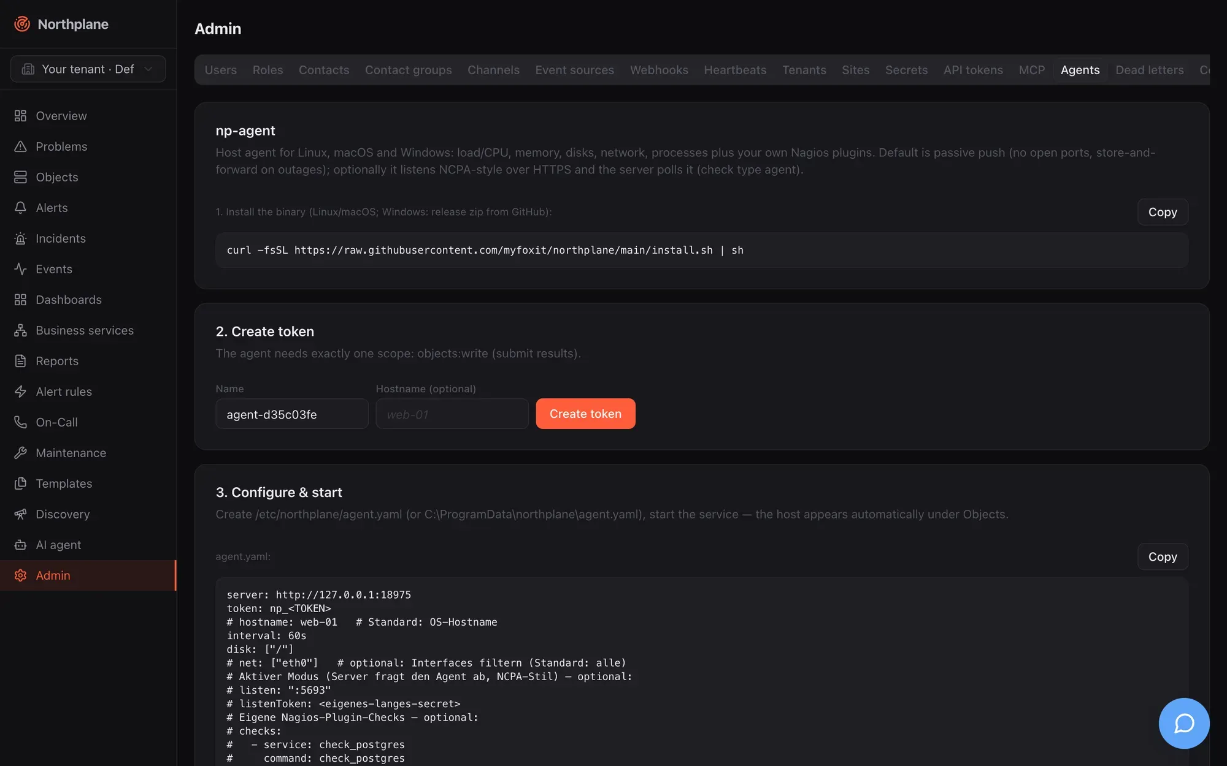Open the Events activity icon
The width and height of the screenshot is (1227, 766).
[20, 269]
